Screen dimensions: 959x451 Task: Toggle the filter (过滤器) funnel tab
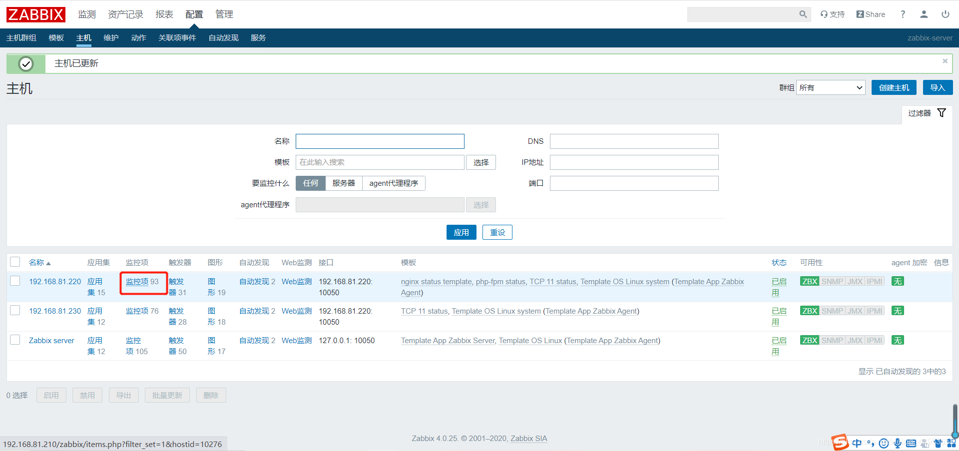coord(927,113)
